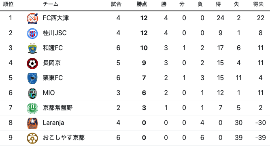Click the MIO round team logo
Image resolution: width=270 pixels, height=148 pixels.
32,93
